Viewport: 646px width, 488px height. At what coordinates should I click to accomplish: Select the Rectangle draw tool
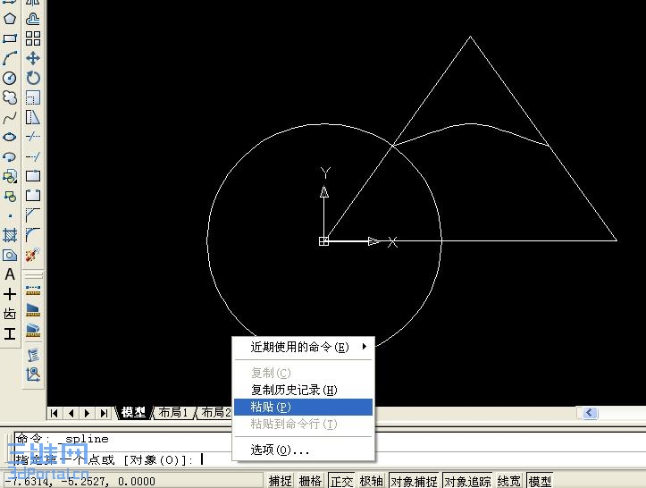[10, 38]
